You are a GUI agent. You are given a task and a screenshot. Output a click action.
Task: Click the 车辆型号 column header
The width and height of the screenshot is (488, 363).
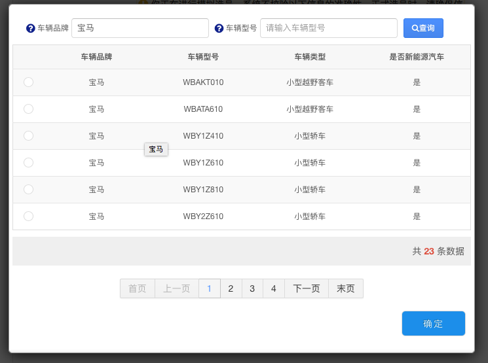pos(203,57)
